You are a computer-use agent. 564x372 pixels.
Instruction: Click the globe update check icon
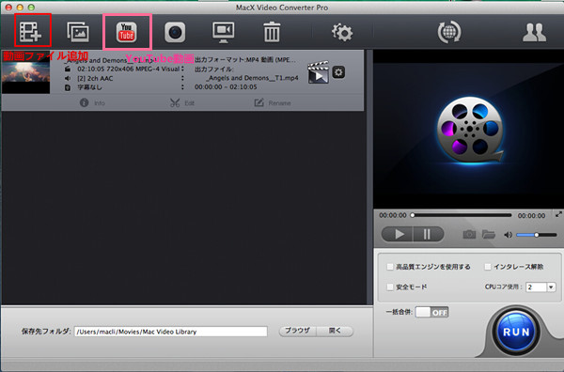click(x=449, y=32)
